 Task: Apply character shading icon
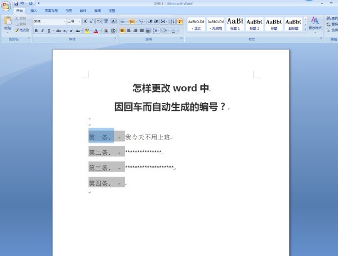click(x=106, y=31)
